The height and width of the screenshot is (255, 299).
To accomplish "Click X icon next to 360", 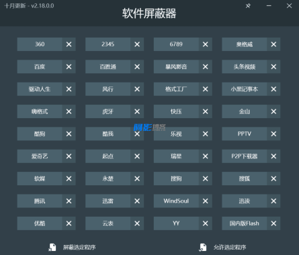I will [x=69, y=44].
